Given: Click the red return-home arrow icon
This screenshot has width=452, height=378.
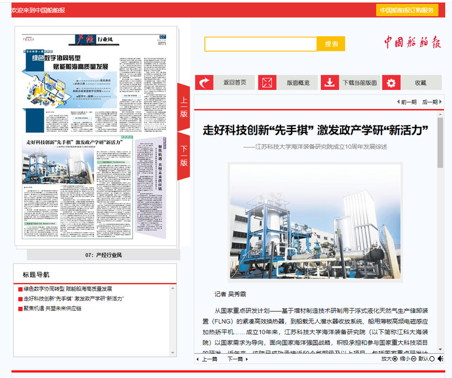Looking at the screenshot, I should (204, 83).
